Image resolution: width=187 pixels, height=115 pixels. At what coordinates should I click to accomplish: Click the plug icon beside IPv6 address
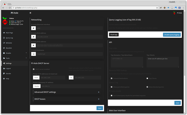click(34, 45)
